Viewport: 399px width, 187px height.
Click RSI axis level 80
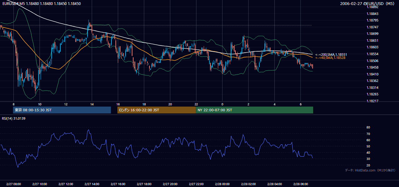click(368, 127)
